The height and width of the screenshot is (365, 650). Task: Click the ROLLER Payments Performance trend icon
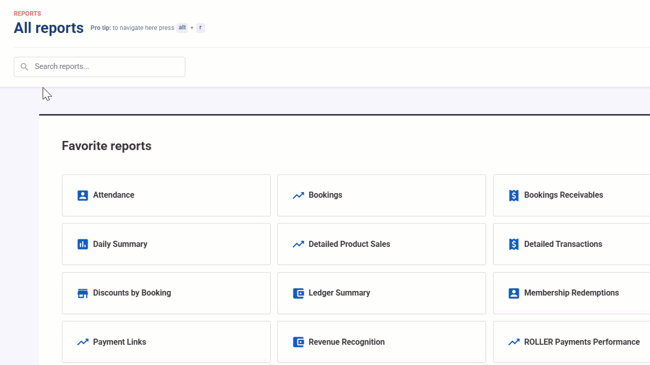tap(514, 342)
